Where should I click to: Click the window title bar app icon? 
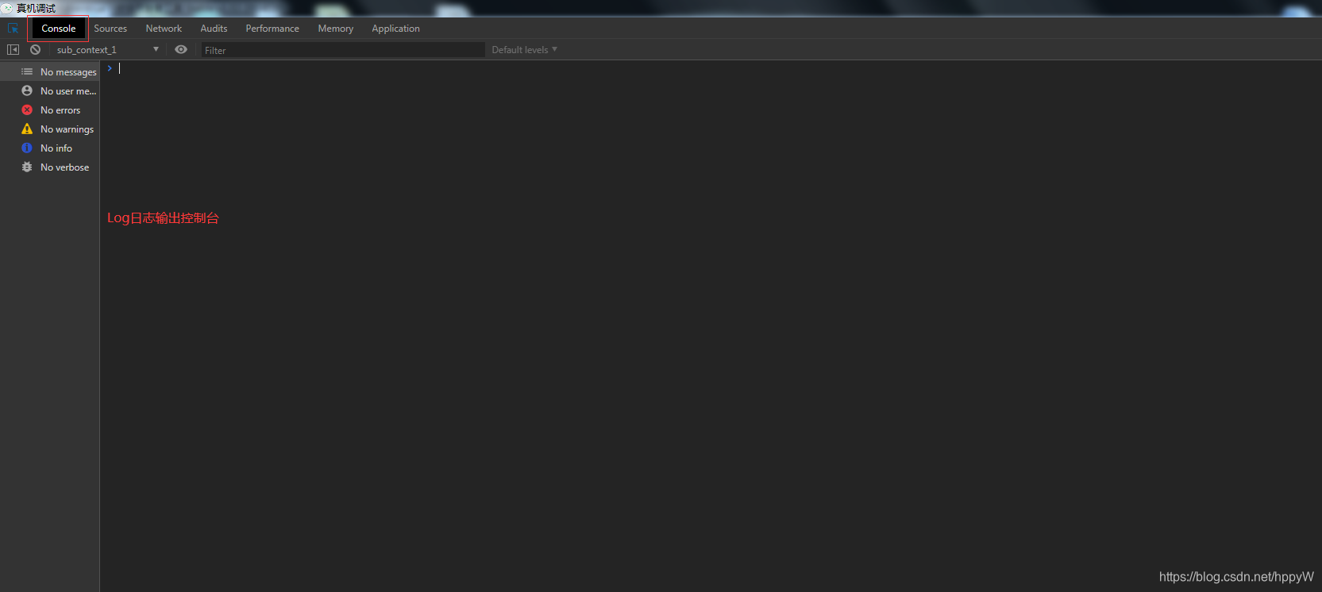6,8
